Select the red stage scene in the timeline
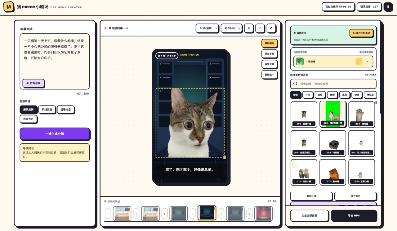Image resolution: width=397 pixels, height=231 pixels. click(264, 213)
